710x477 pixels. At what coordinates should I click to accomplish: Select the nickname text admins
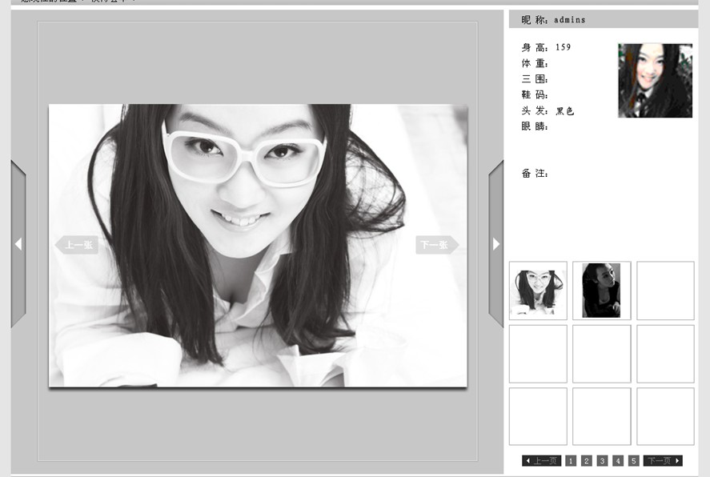(x=570, y=20)
